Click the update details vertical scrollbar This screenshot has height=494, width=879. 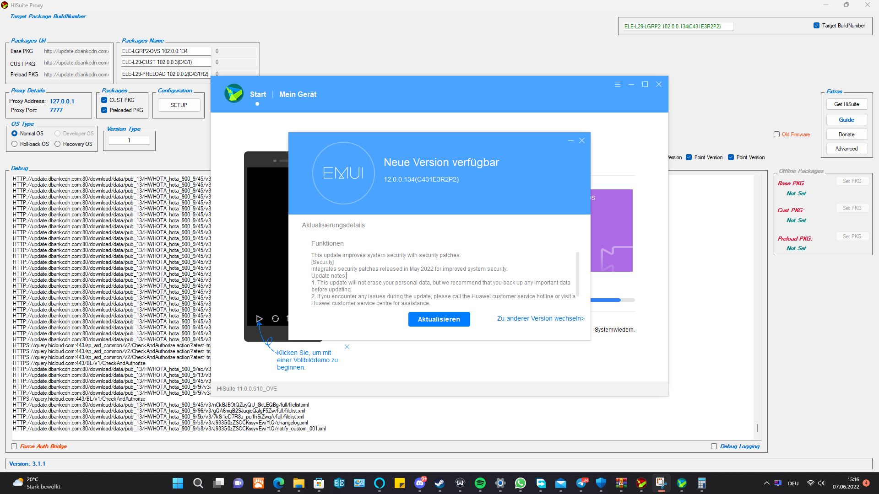[x=577, y=274]
